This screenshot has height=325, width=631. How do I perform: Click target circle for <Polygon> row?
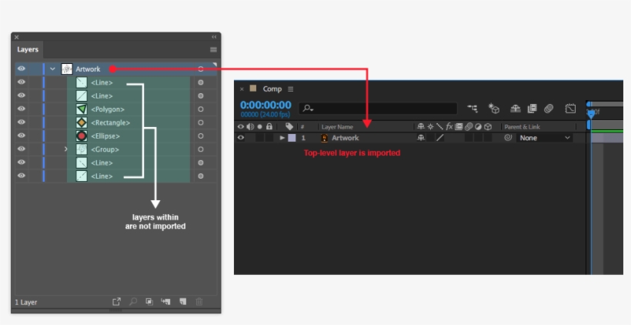click(x=200, y=109)
